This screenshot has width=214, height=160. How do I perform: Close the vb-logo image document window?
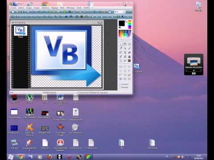pyautogui.click(x=101, y=23)
